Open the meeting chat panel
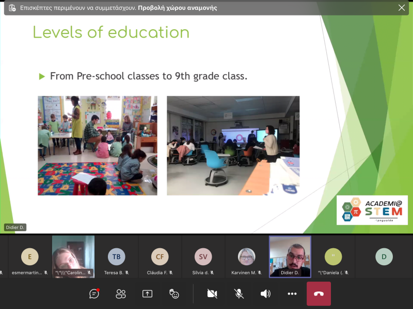 point(94,294)
